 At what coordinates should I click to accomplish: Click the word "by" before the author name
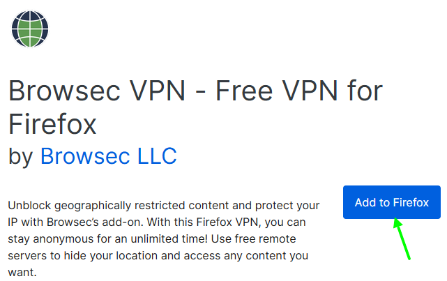(21, 156)
